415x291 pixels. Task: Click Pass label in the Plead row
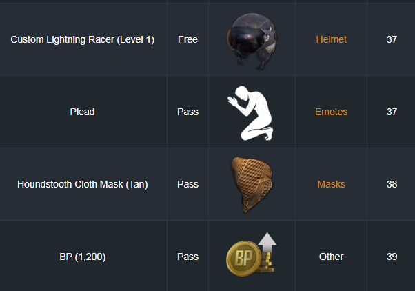[x=188, y=112]
